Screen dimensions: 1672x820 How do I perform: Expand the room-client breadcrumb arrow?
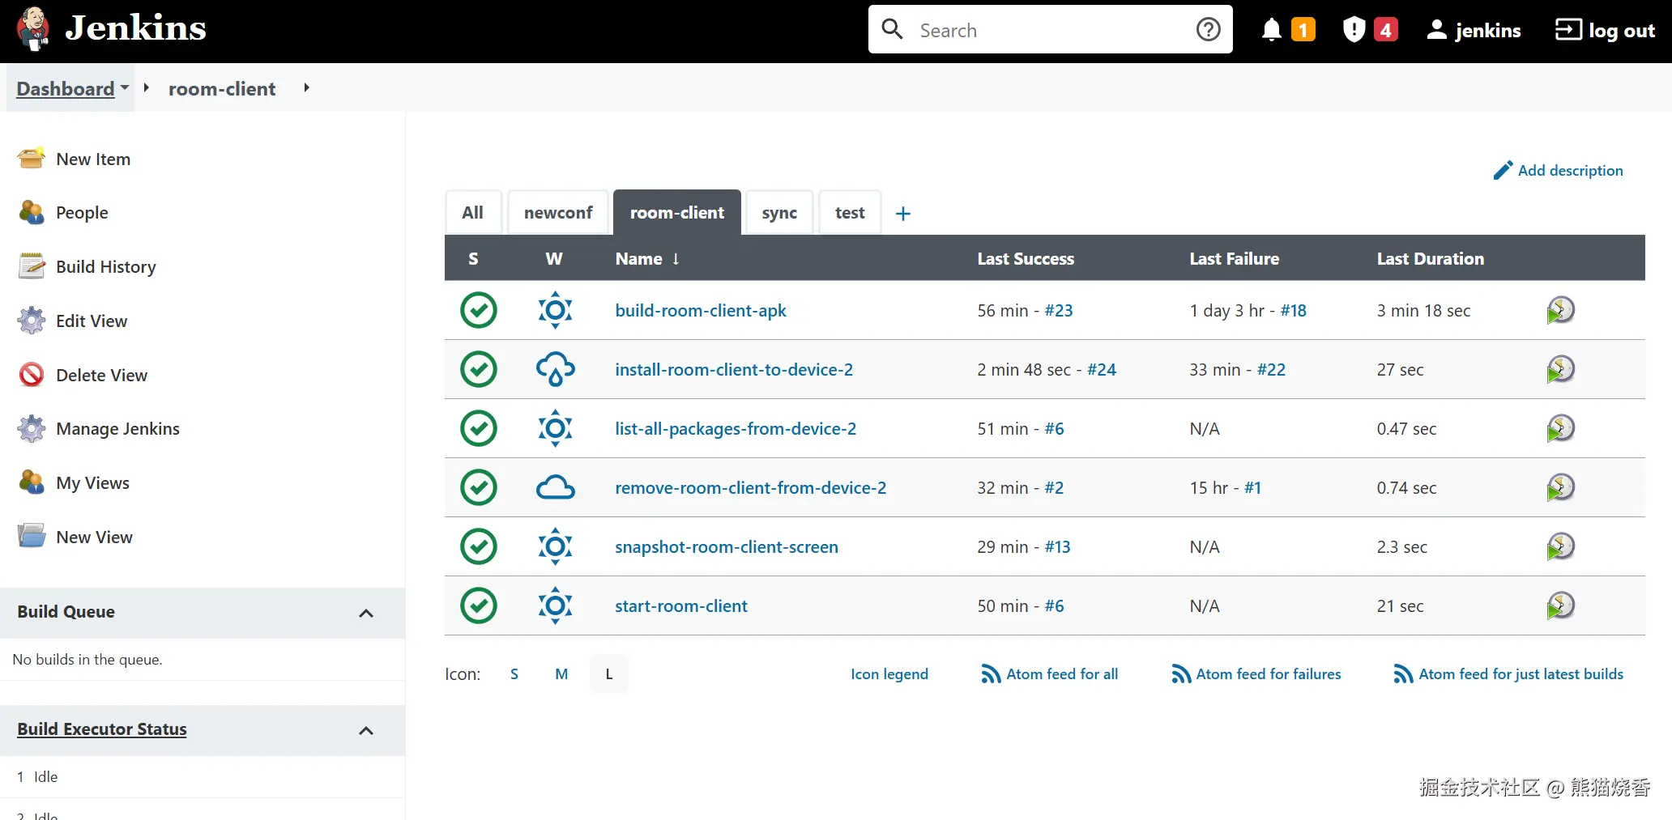[306, 87]
